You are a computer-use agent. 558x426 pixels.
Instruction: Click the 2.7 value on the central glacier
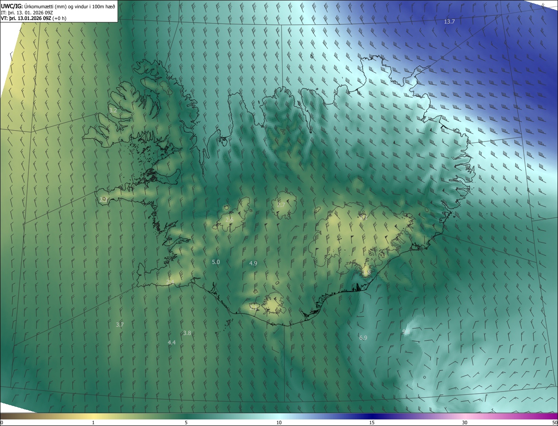(x=281, y=205)
